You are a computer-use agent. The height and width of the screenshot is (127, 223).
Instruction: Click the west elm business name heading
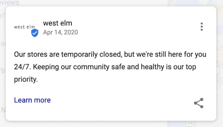click(58, 23)
